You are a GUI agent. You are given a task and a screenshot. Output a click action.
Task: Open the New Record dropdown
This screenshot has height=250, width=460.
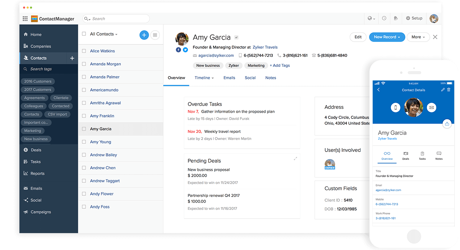[x=387, y=37]
